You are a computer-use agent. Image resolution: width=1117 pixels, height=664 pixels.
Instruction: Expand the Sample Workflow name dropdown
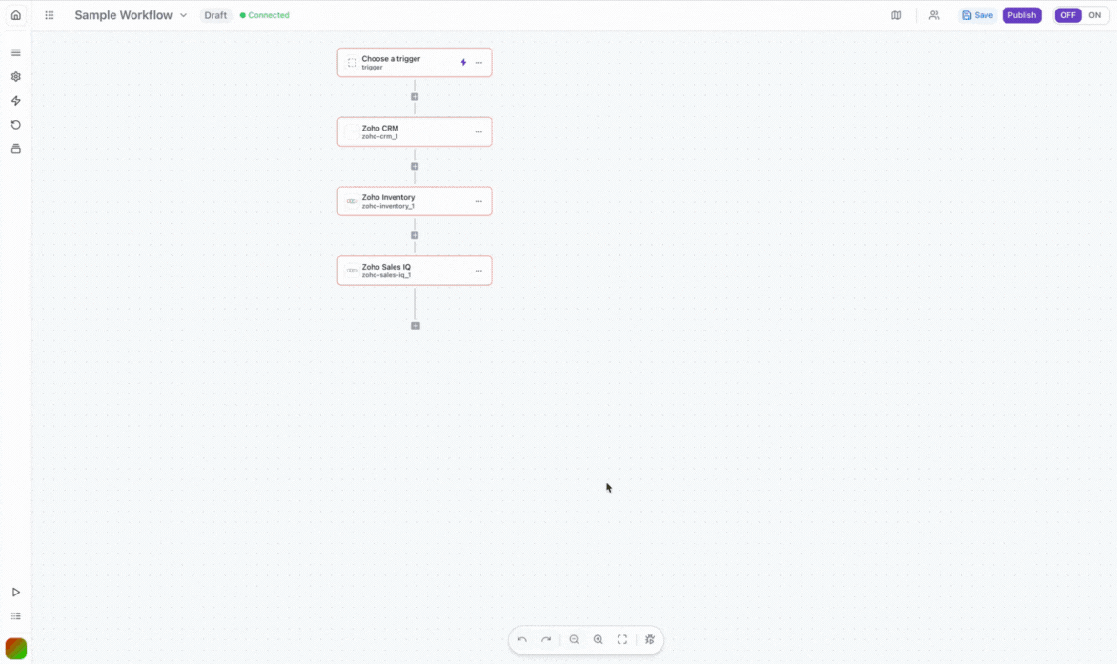(184, 15)
